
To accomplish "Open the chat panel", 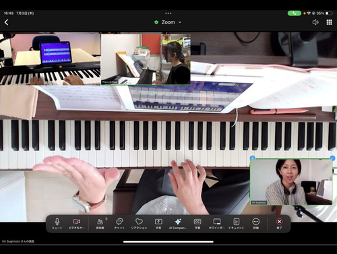I will pyautogui.click(x=119, y=224).
